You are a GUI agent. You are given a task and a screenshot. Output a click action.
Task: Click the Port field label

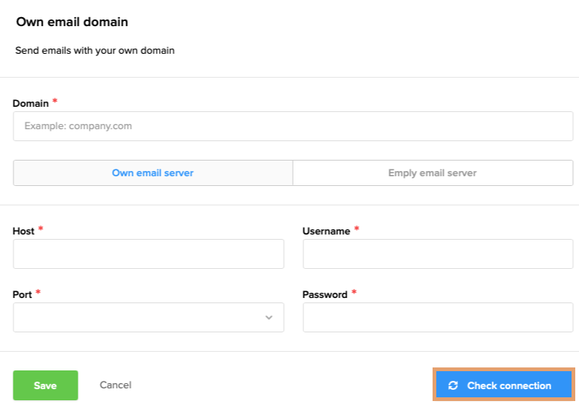(x=22, y=295)
